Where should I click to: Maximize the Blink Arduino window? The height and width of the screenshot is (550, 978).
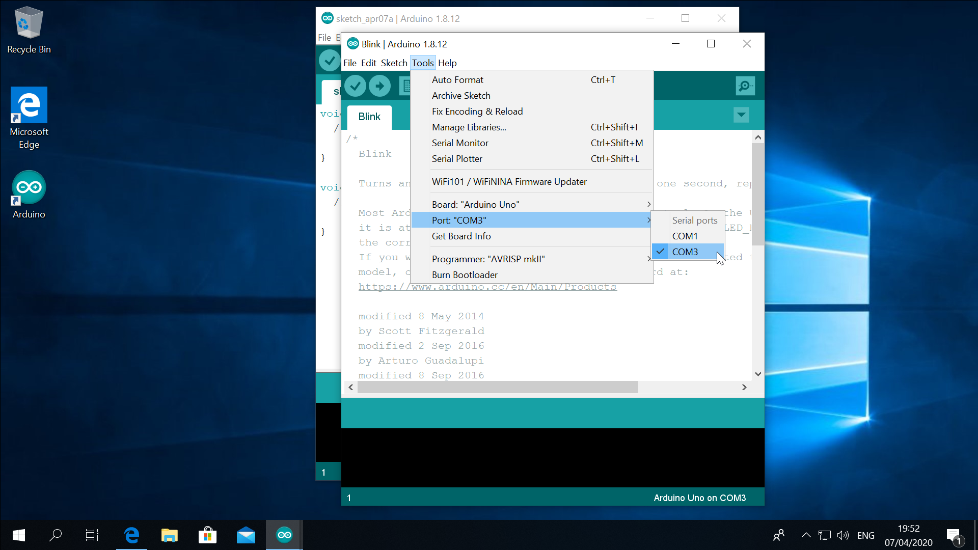click(711, 44)
